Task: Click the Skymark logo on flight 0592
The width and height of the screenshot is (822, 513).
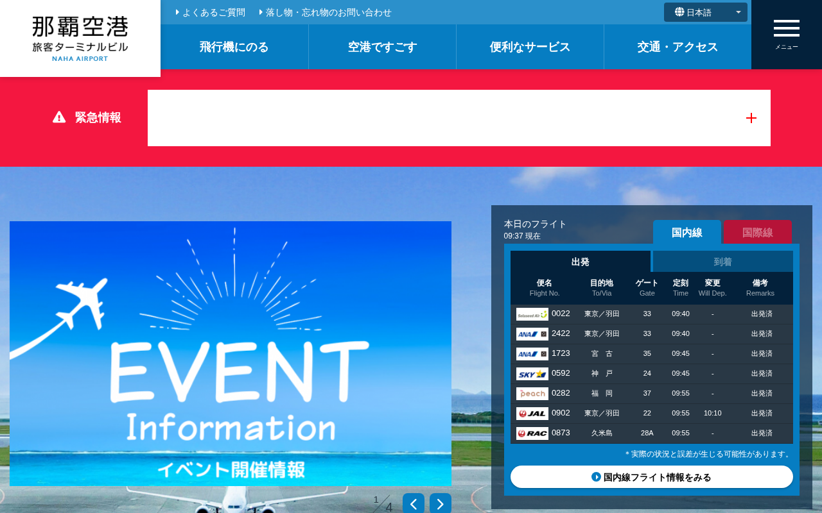Action: 532,374
